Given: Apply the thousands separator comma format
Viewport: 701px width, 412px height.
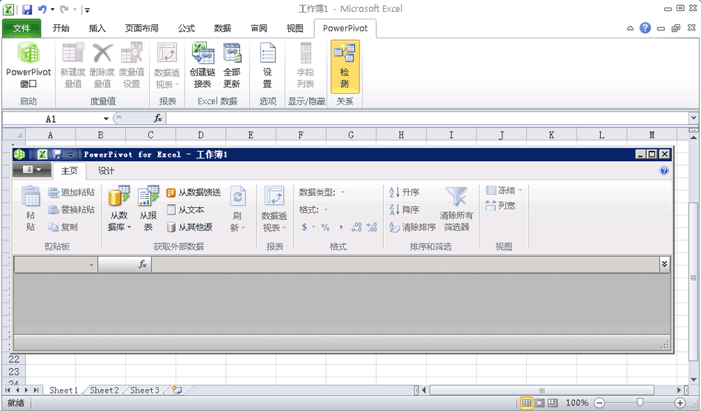Looking at the screenshot, I should point(341,227).
